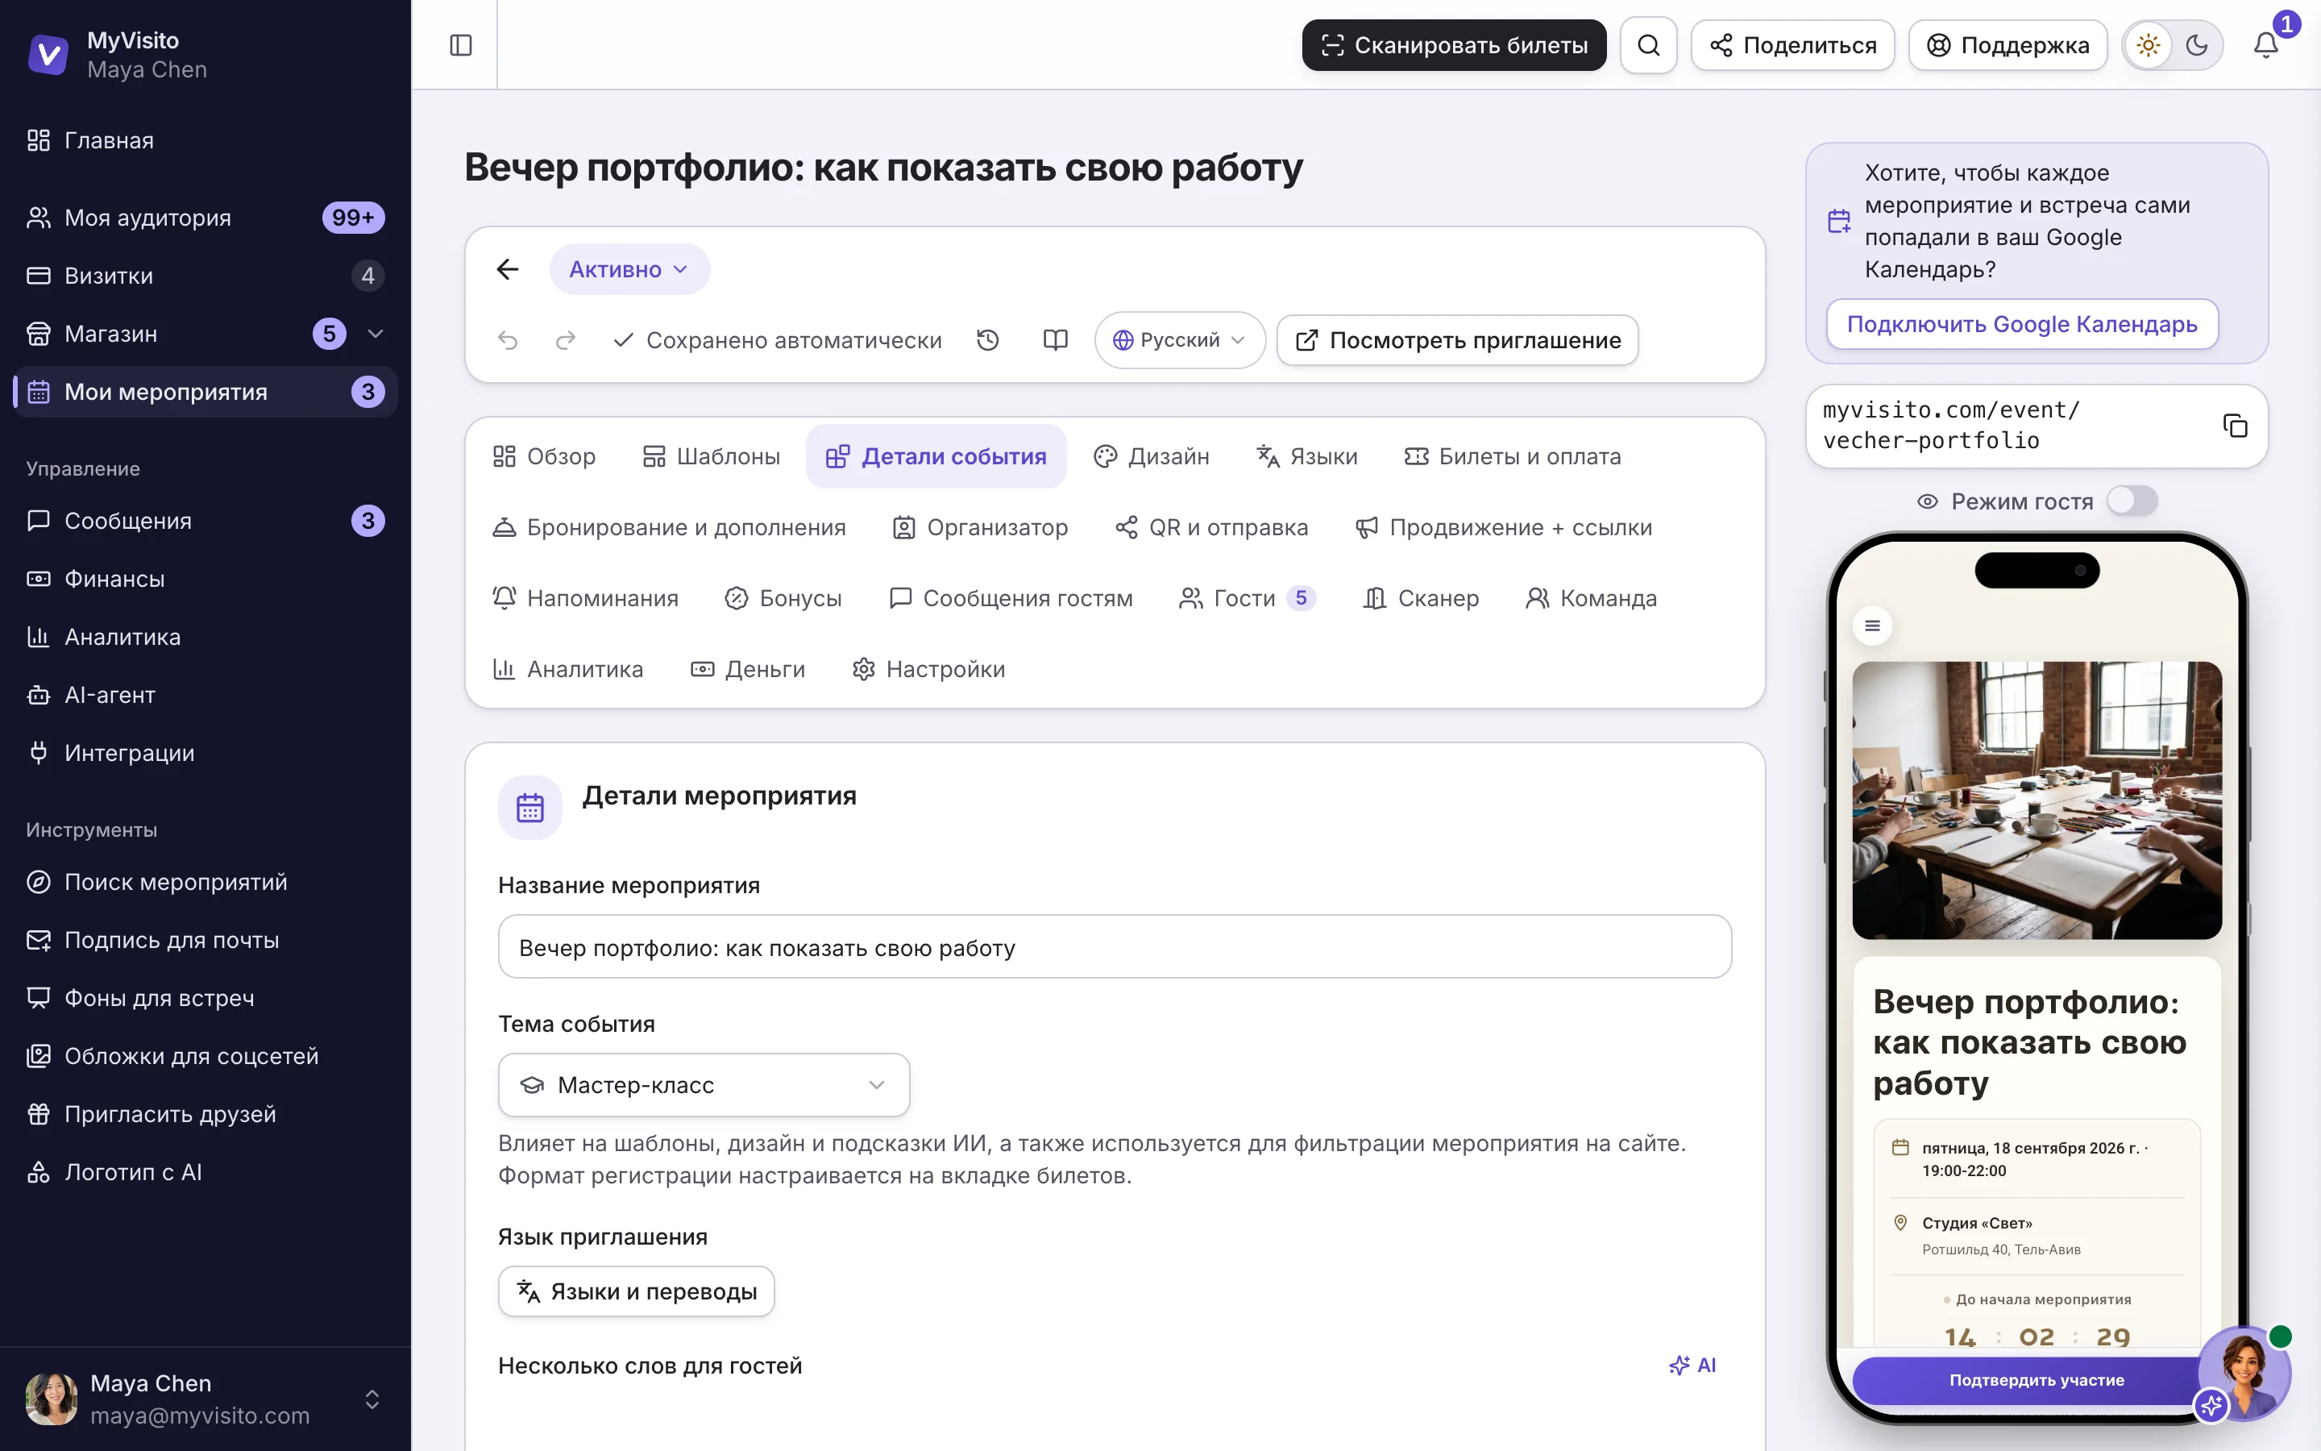Open the Активно status dropdown
Screen dimensions: 2321x1451
pyautogui.click(x=629, y=270)
